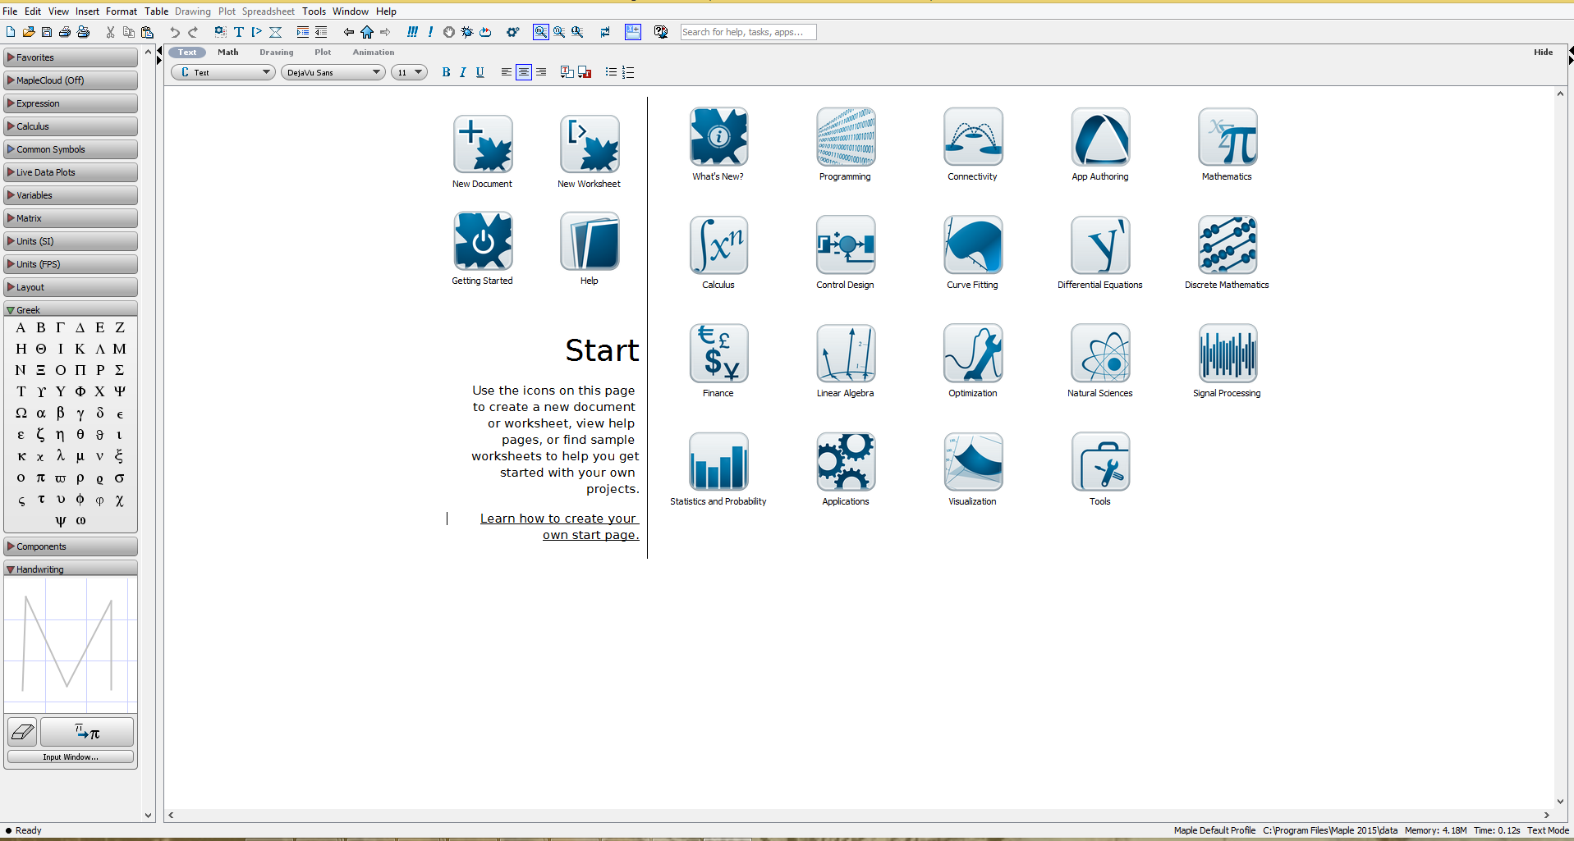This screenshot has width=1574, height=841.
Task: Expand the Components palette
Action: [x=71, y=546]
